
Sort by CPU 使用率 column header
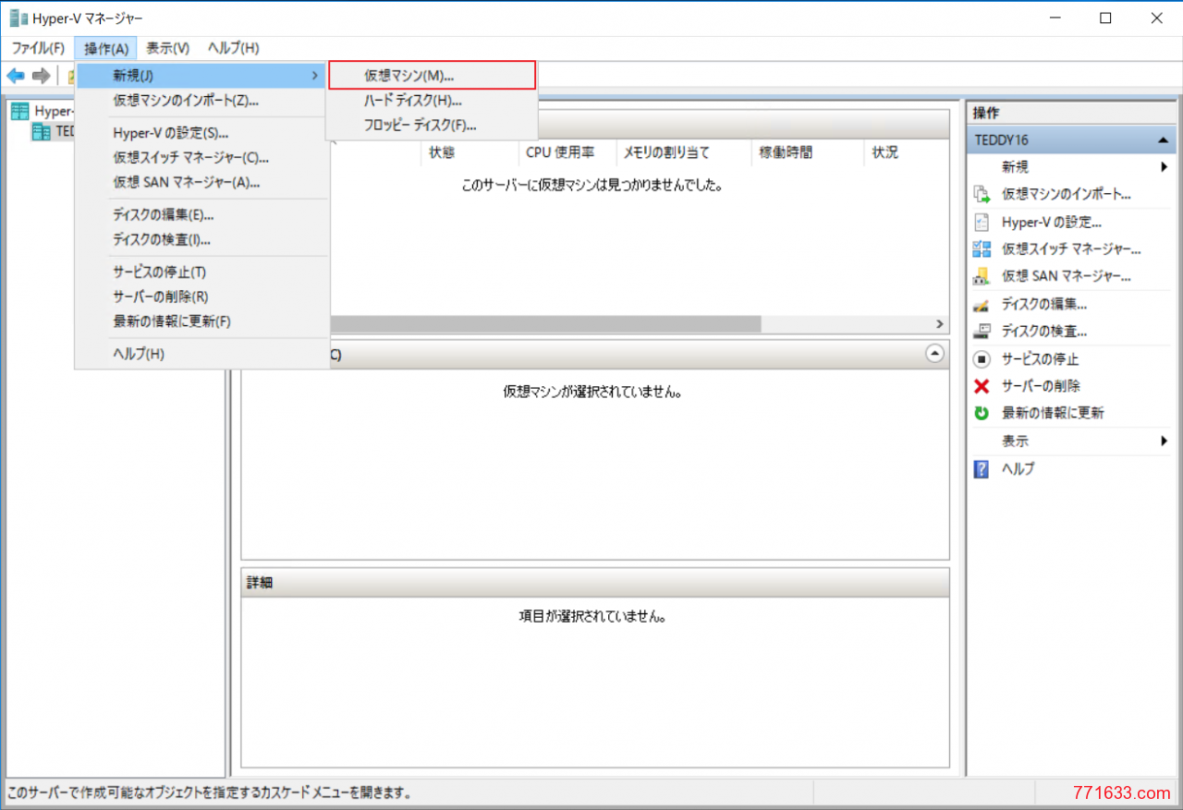[x=567, y=152]
